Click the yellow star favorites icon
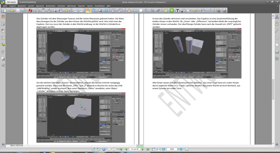The height and width of the screenshot is (153, 280). [66, 11]
